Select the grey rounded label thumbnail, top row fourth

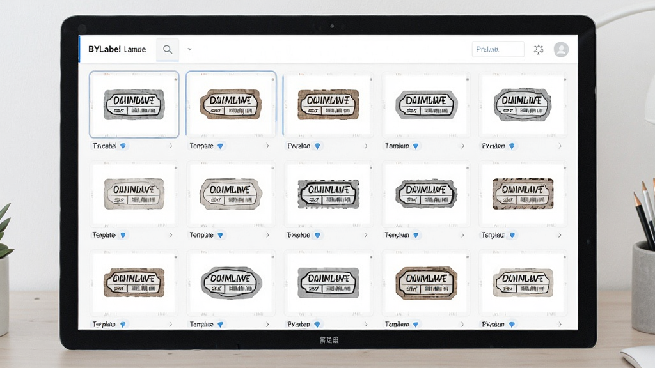point(426,104)
